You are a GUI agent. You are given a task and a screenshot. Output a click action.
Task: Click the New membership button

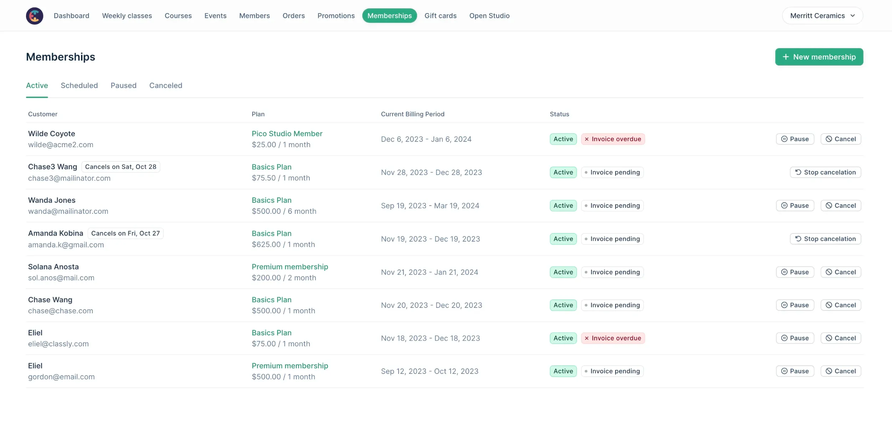[x=819, y=57]
